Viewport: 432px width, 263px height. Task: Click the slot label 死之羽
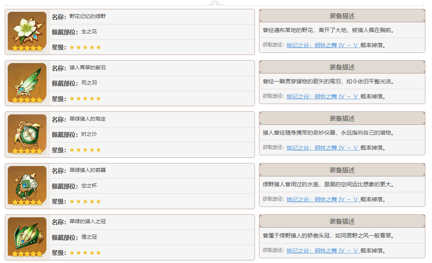[x=89, y=83]
